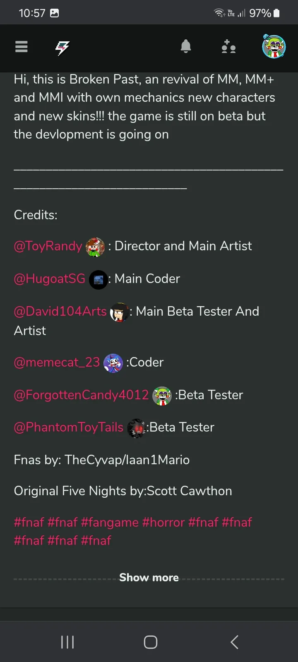Tap ForgottenCandy4012's small avatar icon
The image size is (298, 662).
coord(162,396)
